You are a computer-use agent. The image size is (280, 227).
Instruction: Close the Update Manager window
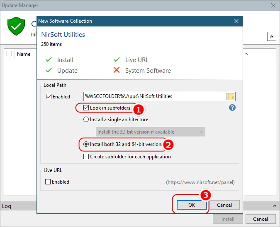[273, 5]
